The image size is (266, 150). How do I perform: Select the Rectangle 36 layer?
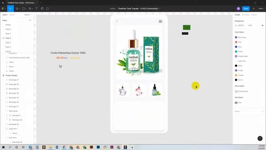(x=14, y=84)
